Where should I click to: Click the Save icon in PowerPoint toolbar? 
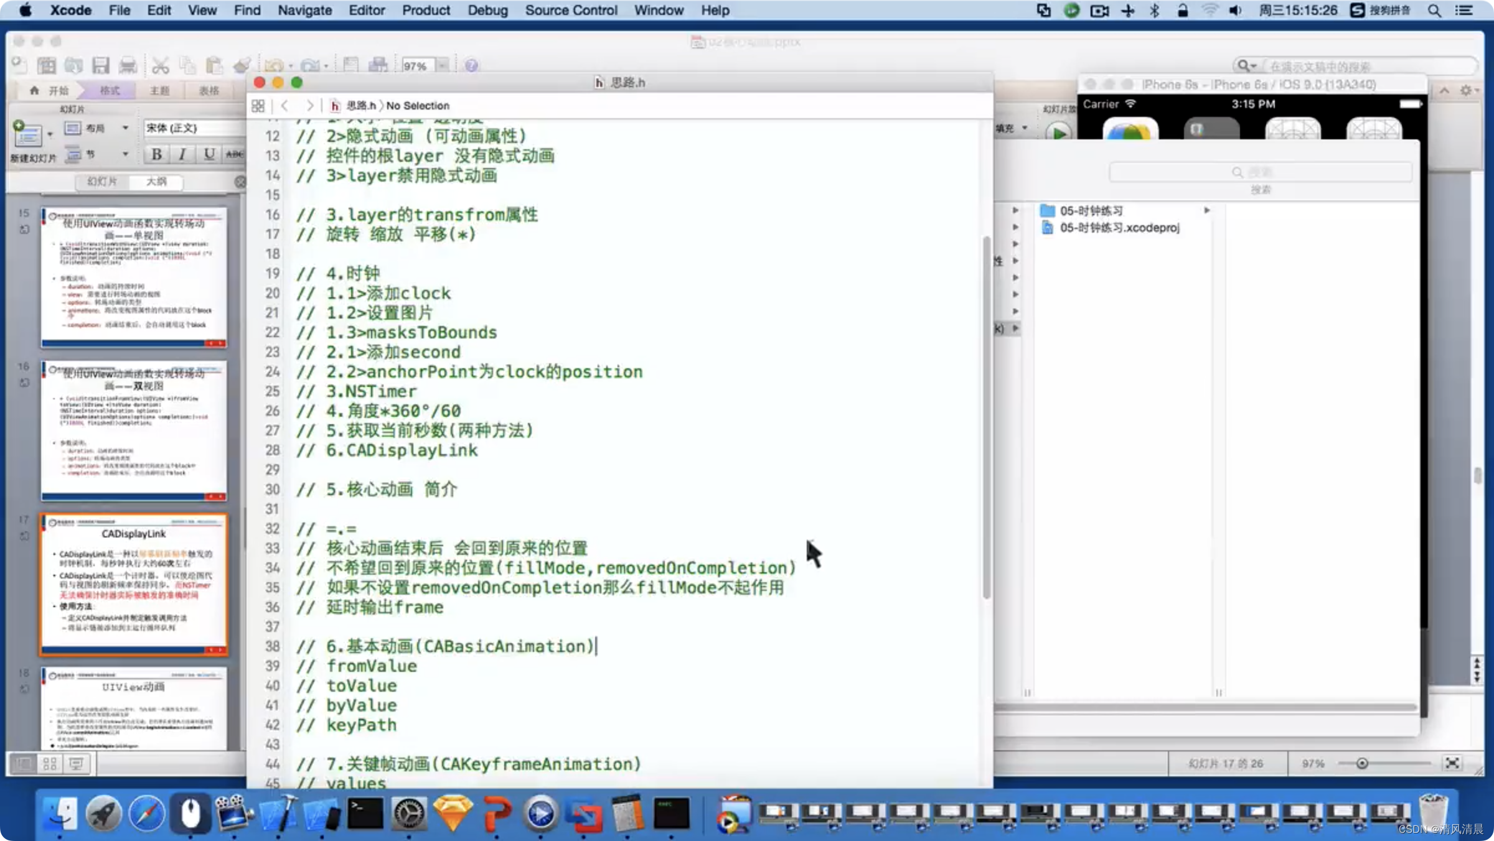[x=101, y=65]
